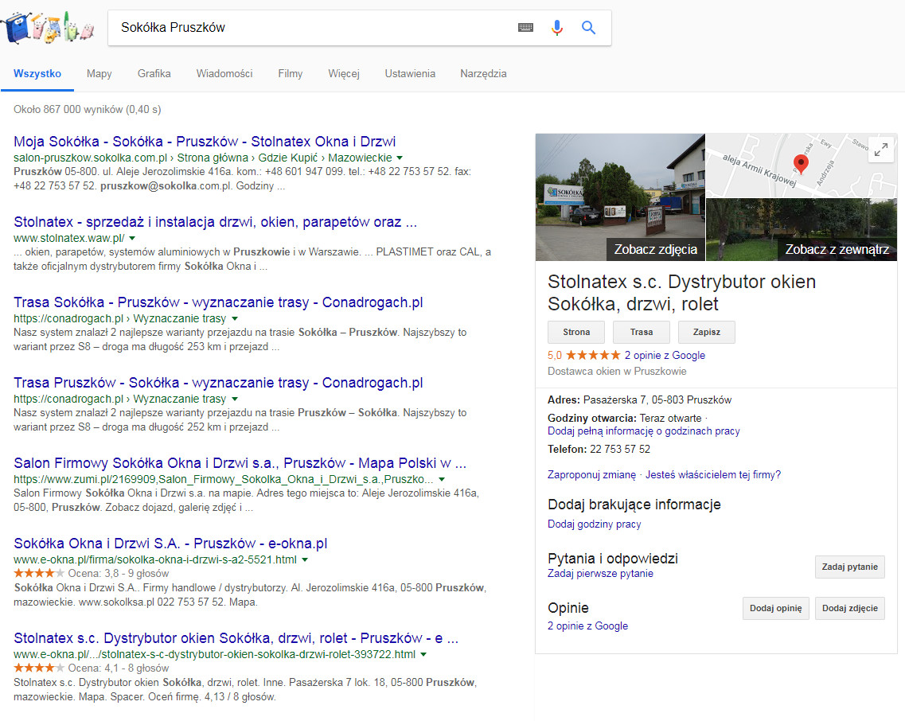
Task: Switch to the Wiadomości tab
Action: point(224,74)
